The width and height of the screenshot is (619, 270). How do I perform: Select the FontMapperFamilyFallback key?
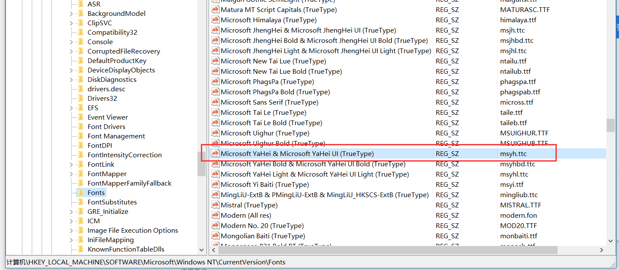(129, 183)
